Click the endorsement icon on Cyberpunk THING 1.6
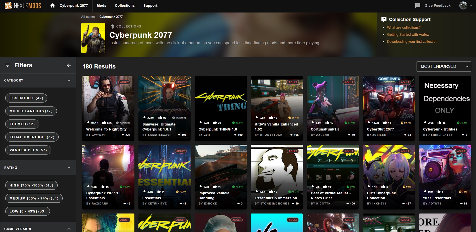 coord(215,123)
